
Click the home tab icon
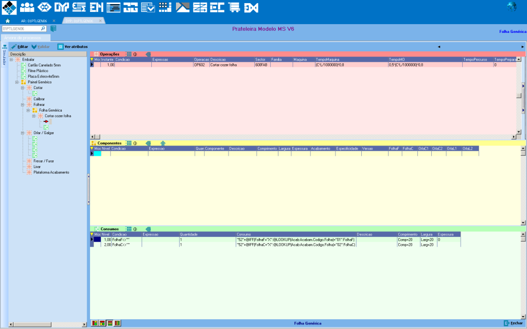click(8, 21)
